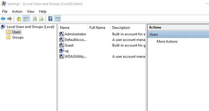Select the DefaultAcco... user name

(x=76, y=40)
